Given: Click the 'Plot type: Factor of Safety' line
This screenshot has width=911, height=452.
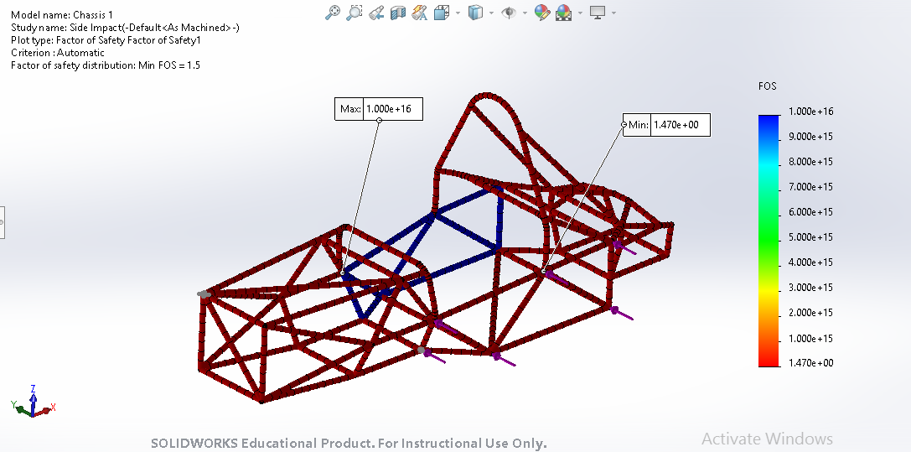Looking at the screenshot, I should point(106,40).
